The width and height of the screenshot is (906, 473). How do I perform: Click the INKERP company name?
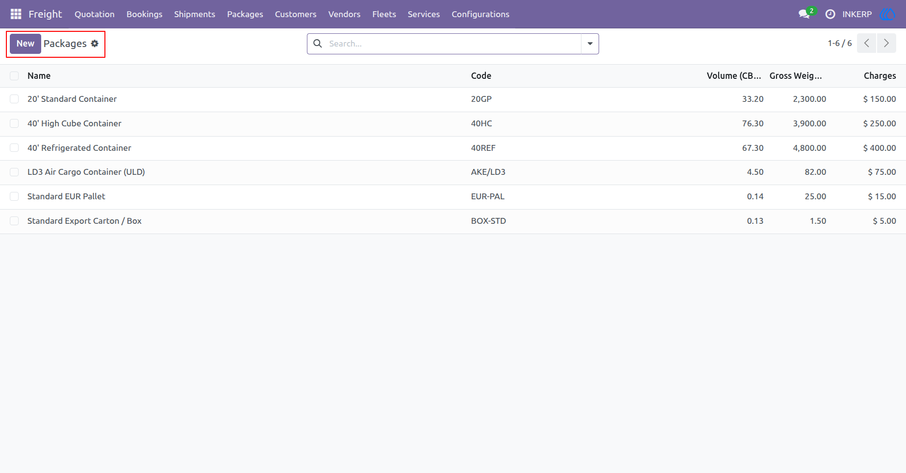pyautogui.click(x=857, y=14)
